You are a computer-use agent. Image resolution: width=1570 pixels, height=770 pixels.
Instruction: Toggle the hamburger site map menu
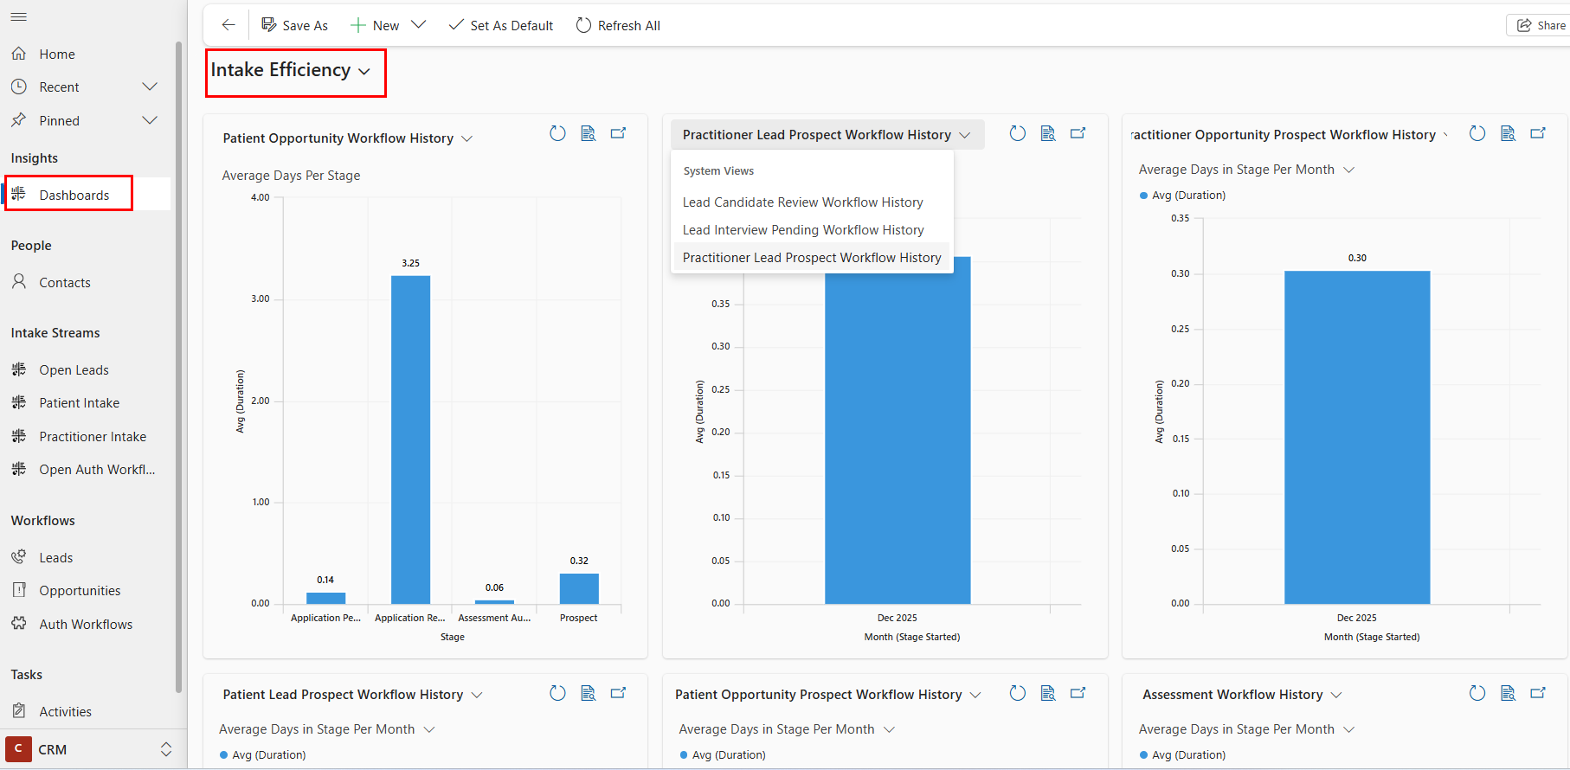pyautogui.click(x=19, y=17)
